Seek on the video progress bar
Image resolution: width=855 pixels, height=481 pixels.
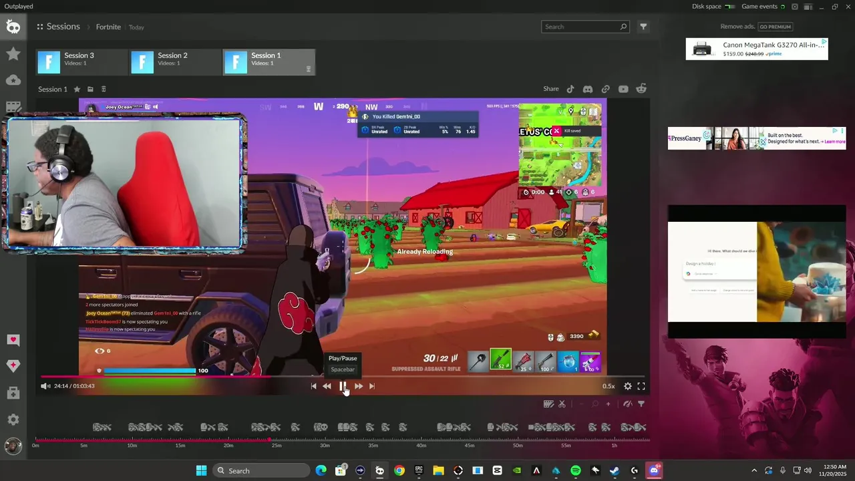[343, 377]
